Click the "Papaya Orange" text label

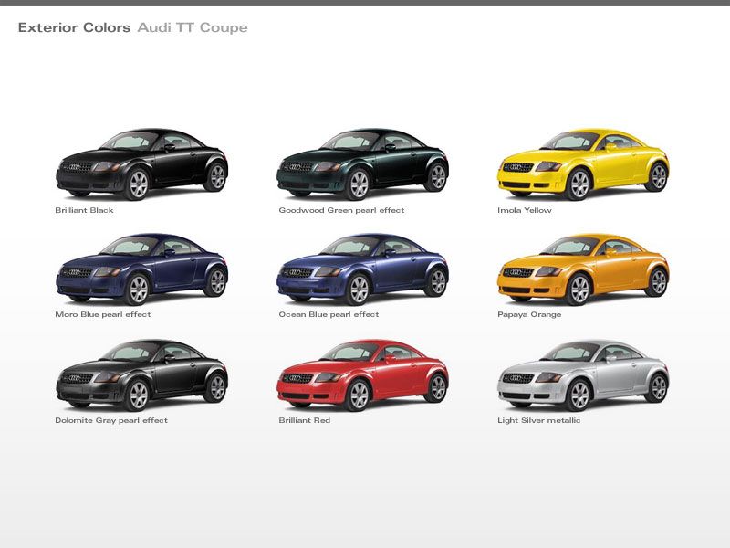(529, 314)
